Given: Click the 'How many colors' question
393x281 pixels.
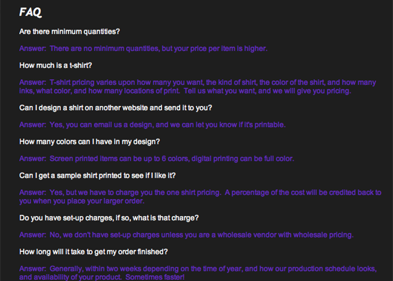Looking at the screenshot, I should click(89, 142).
